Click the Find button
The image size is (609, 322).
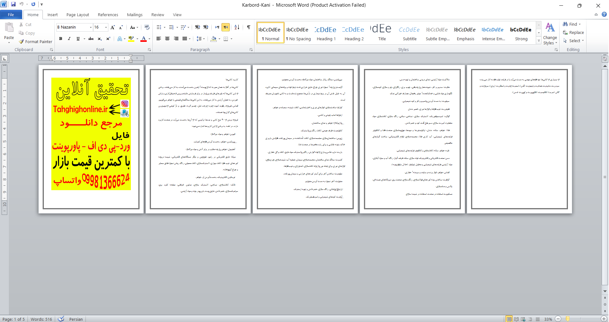(572, 24)
